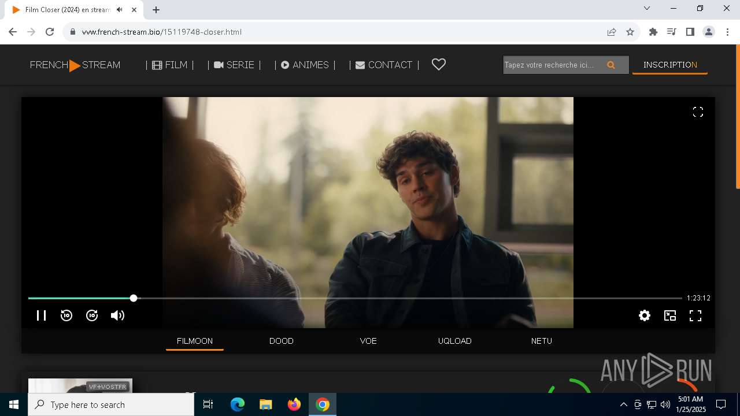This screenshot has height=416, width=740.
Task: Switch to the UQLOAD player tab
Action: [x=455, y=341]
